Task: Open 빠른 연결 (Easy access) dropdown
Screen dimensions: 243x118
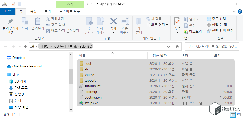Action: [157, 25]
